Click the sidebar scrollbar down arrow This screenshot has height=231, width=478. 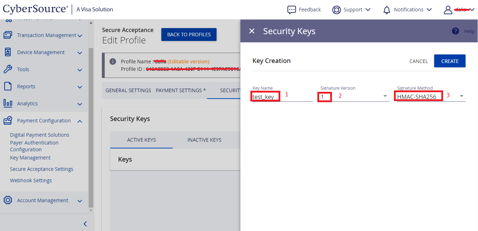click(x=91, y=210)
